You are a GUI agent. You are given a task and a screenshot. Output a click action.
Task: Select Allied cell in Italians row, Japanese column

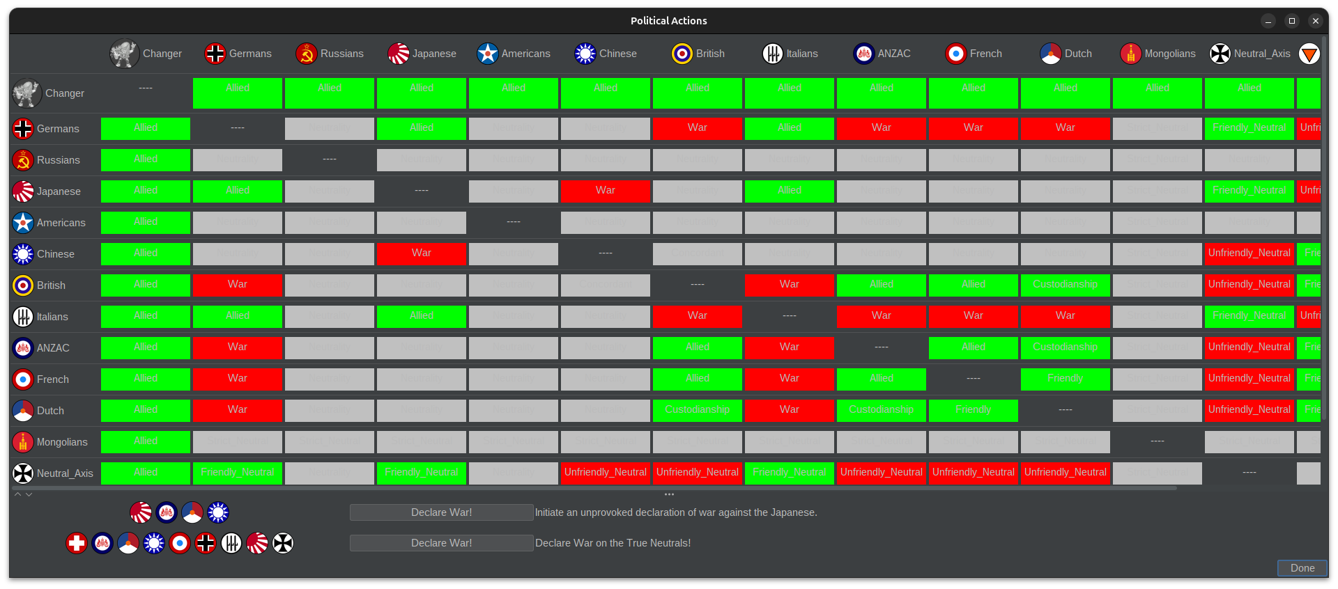point(422,317)
